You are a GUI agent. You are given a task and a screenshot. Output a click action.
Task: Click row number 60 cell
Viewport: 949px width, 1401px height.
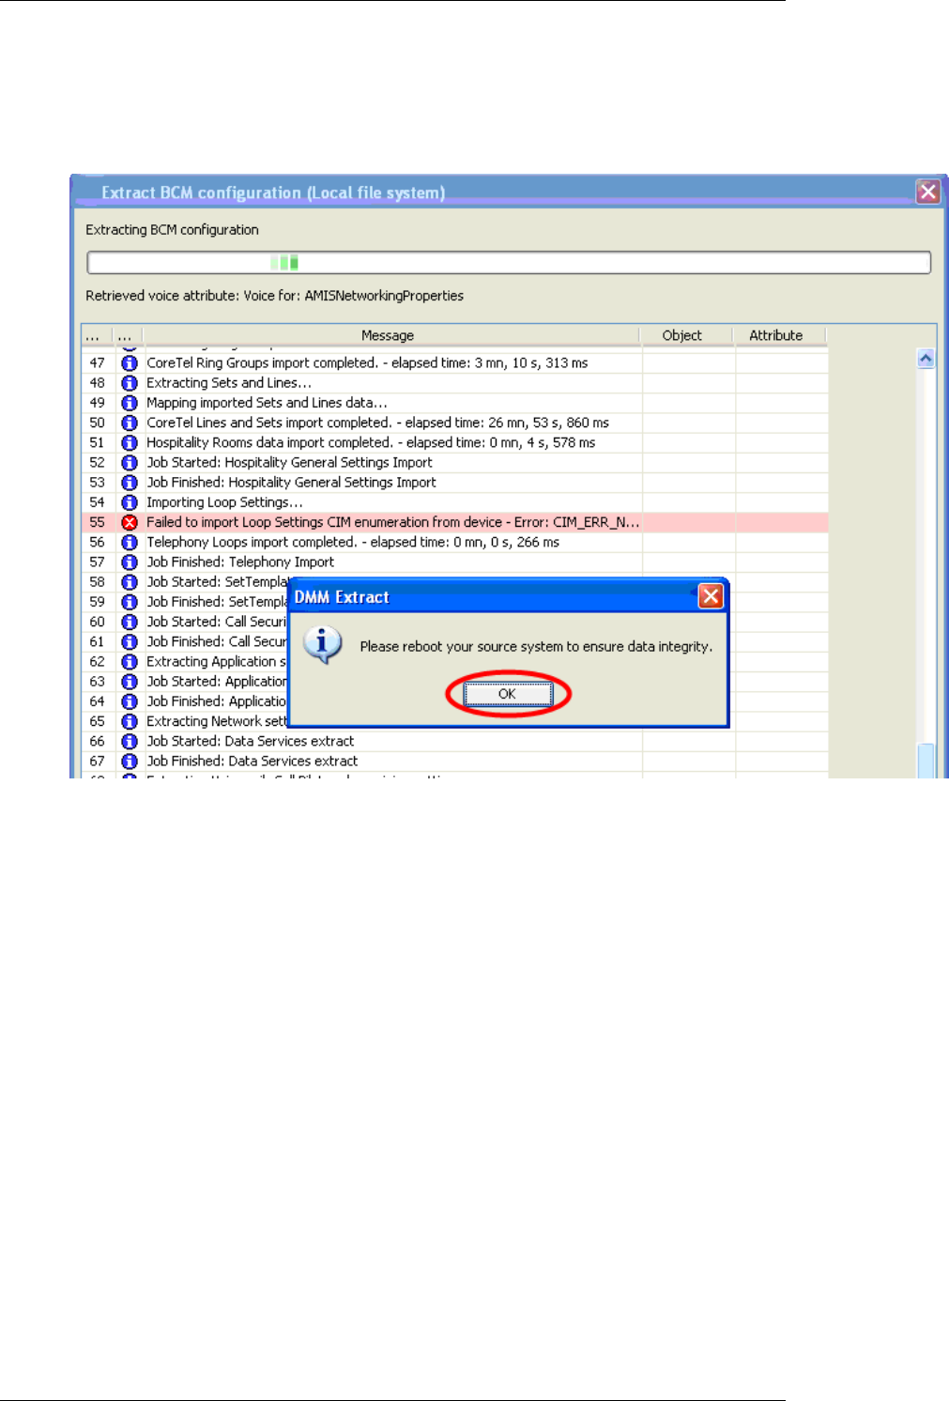(x=98, y=622)
